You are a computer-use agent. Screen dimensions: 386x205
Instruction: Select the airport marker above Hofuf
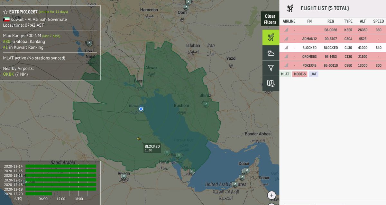(167, 153)
